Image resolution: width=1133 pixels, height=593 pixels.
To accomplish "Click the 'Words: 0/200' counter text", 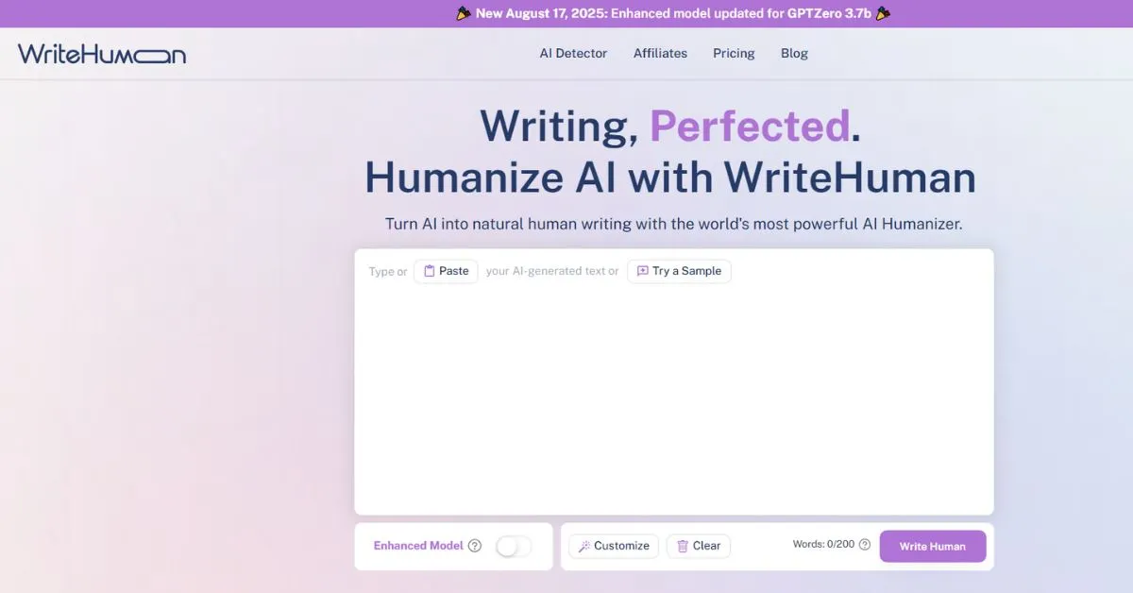I will point(823,545).
